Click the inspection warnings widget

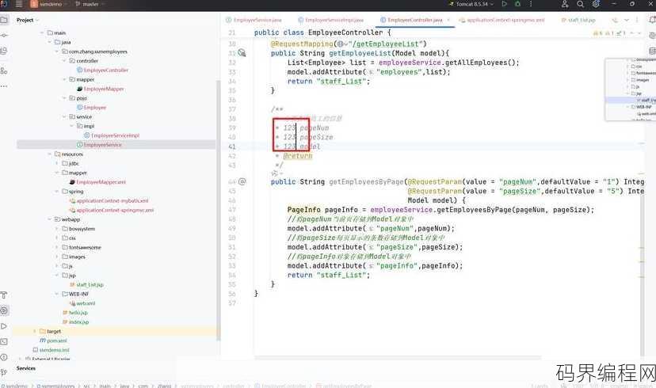(x=609, y=32)
